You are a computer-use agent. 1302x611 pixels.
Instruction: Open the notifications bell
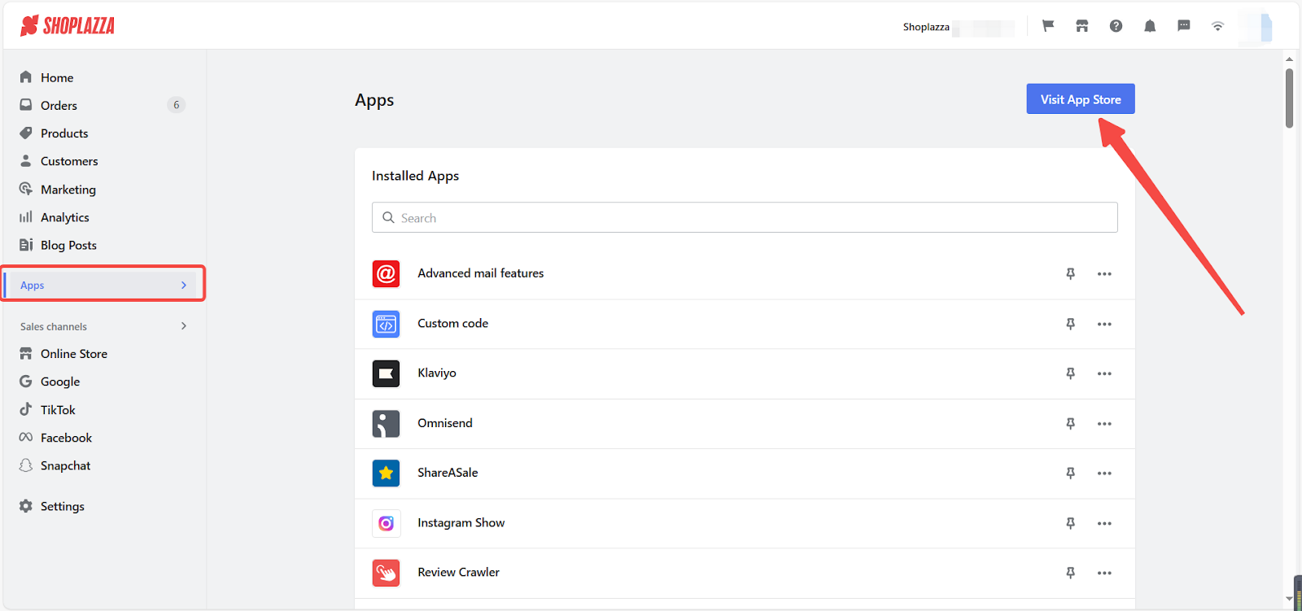[x=1150, y=26]
